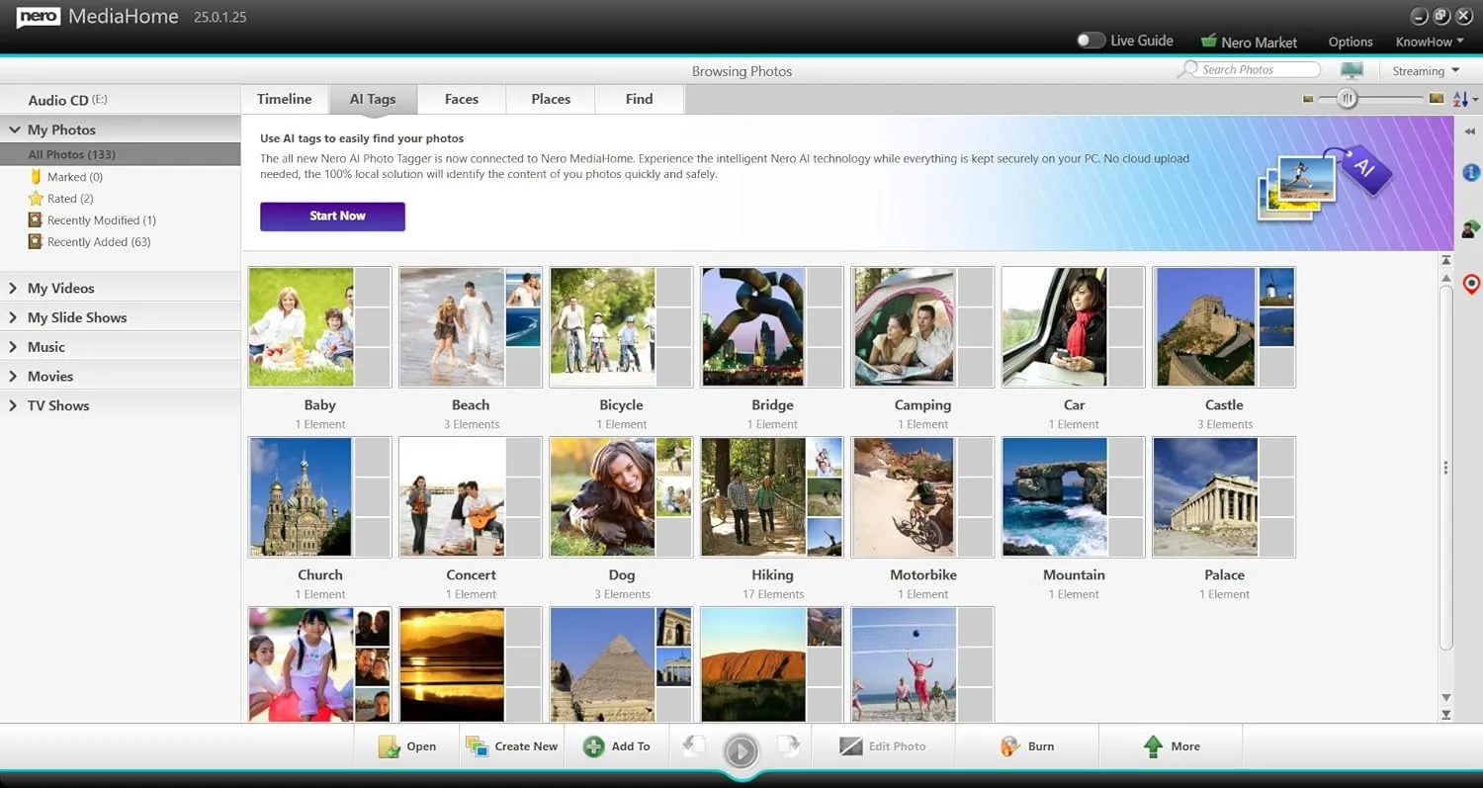
Task: Open the photo information panel icon
Action: [x=1470, y=172]
